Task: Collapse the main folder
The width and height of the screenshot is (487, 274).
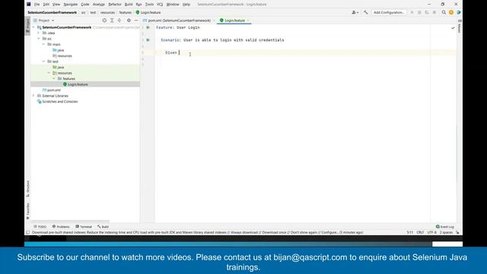Action: [43, 44]
